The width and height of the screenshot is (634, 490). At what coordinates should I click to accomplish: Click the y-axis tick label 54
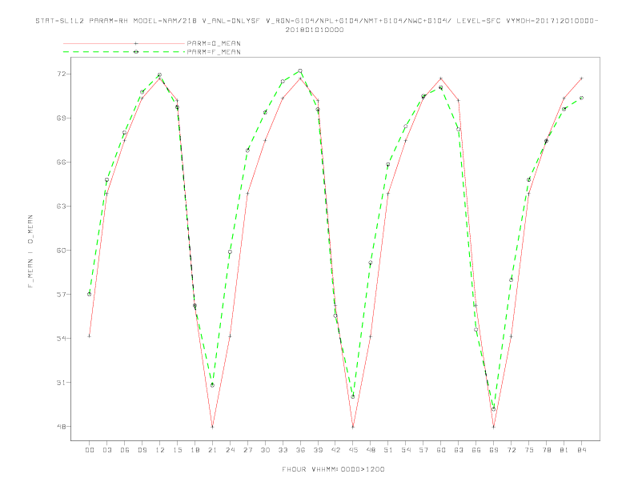point(62,339)
